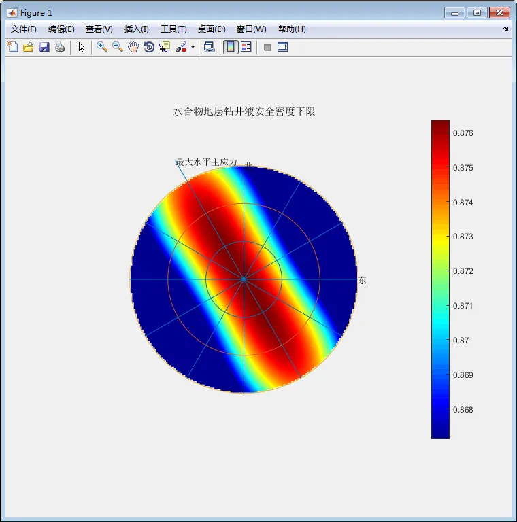
Task: Open the 工具(T) menu
Action: point(173,29)
